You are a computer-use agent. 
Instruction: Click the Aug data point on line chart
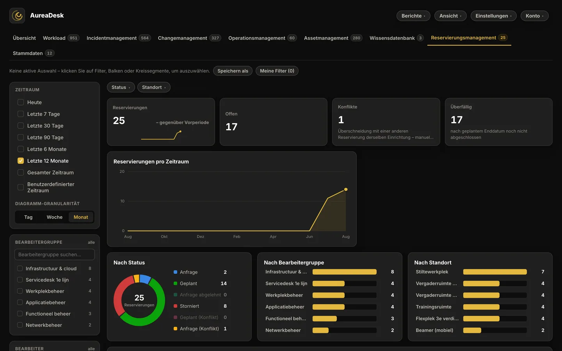click(x=346, y=190)
